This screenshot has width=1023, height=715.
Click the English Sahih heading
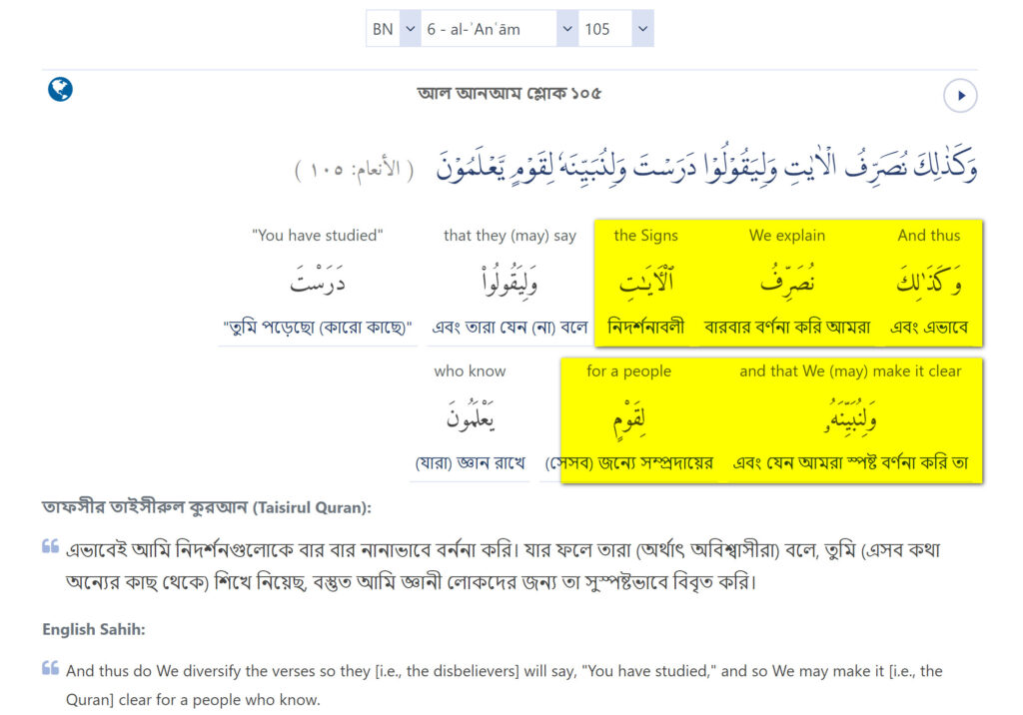[93, 629]
